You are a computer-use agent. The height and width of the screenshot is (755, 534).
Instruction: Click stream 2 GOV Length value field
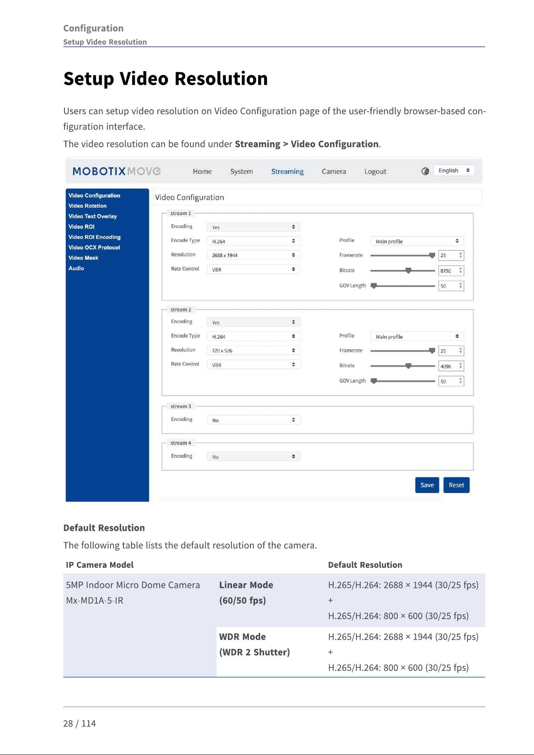point(451,381)
